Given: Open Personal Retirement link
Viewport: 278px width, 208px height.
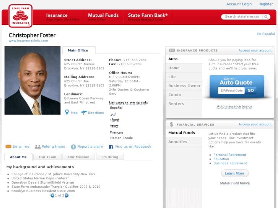Looking at the screenshot, I should click(229, 155).
